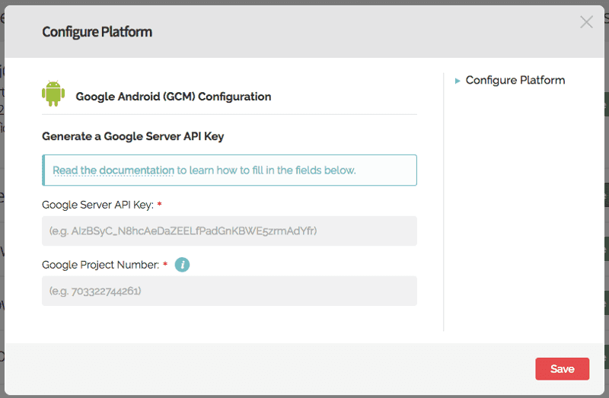Close the Configure Platform dialog
Screen dimensions: 609x398
click(586, 22)
